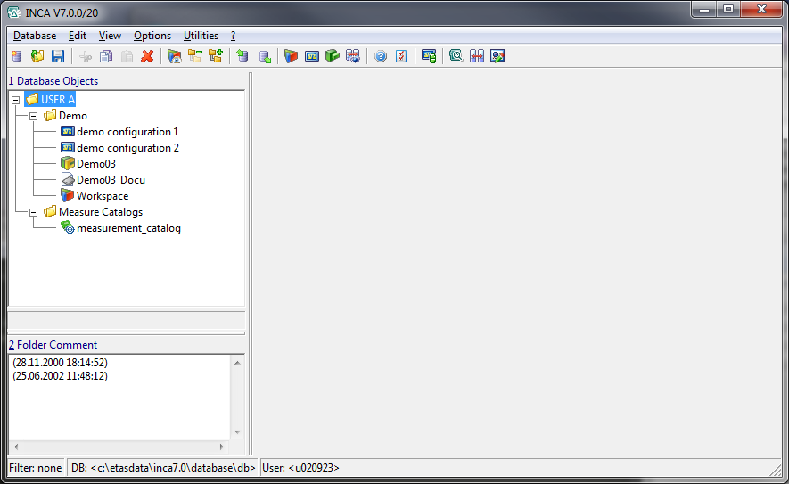Select the Demo folder

pyautogui.click(x=65, y=116)
